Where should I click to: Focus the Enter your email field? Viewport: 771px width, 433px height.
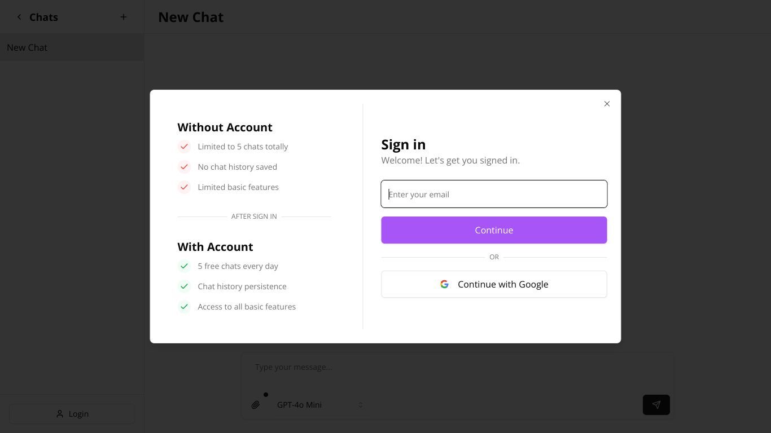coord(494,194)
